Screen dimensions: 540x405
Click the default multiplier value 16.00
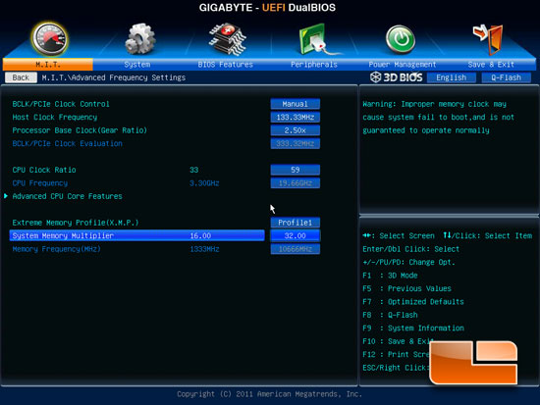click(x=200, y=235)
